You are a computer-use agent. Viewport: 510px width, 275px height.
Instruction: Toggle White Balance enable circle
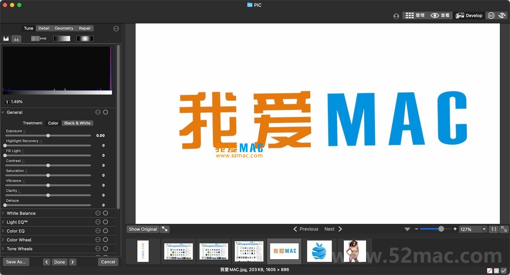(x=105, y=213)
